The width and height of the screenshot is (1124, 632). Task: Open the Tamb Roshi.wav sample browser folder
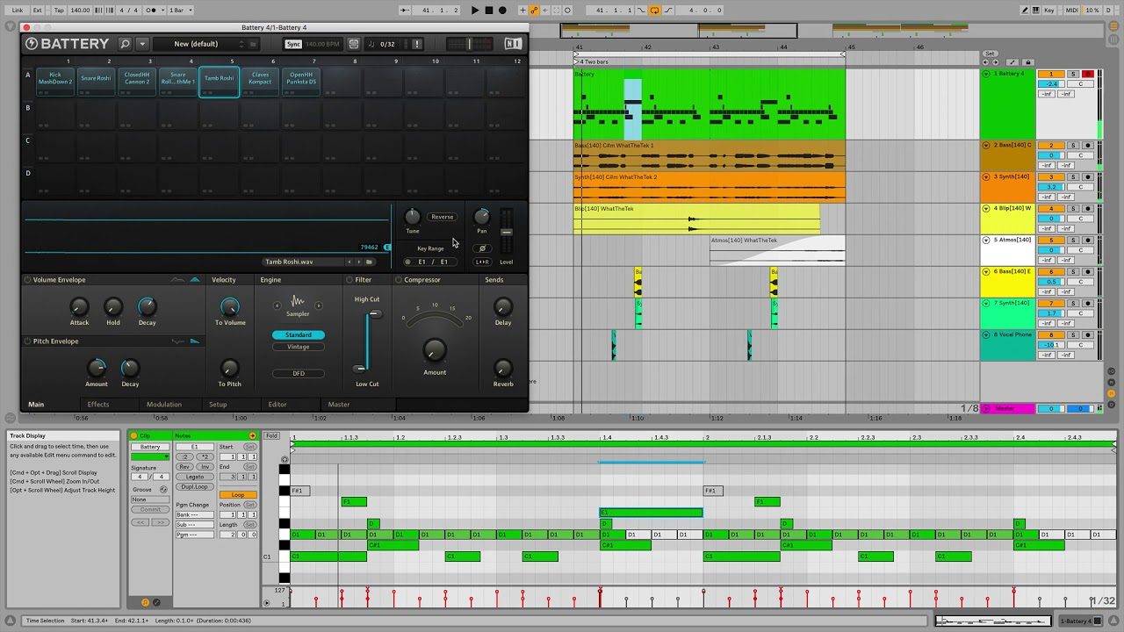370,262
